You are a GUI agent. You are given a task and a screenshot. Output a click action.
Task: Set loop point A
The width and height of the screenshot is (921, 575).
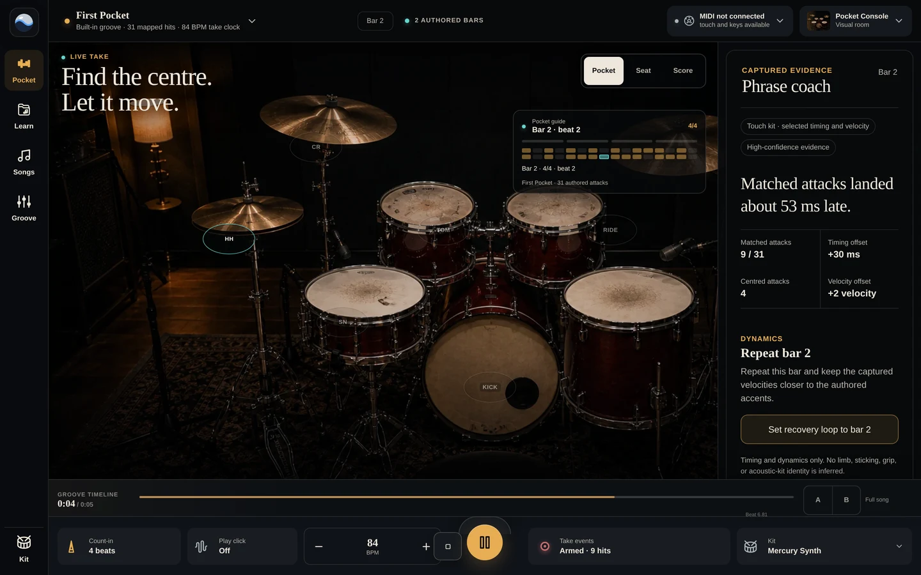(818, 500)
